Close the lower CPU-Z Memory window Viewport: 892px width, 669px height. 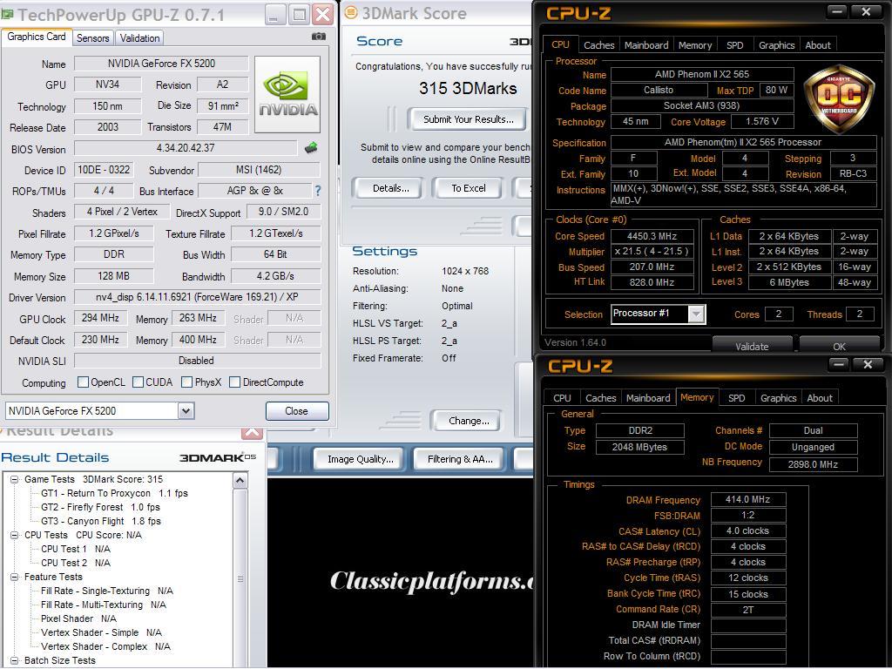click(x=868, y=365)
